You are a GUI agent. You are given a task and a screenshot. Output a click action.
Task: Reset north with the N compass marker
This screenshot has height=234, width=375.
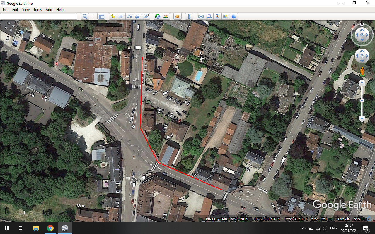(x=362, y=24)
